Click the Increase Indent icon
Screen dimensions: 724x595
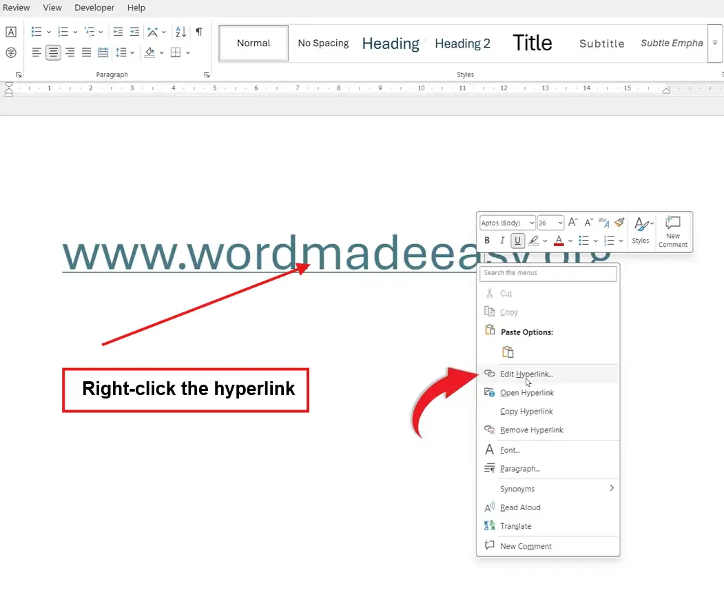click(134, 32)
